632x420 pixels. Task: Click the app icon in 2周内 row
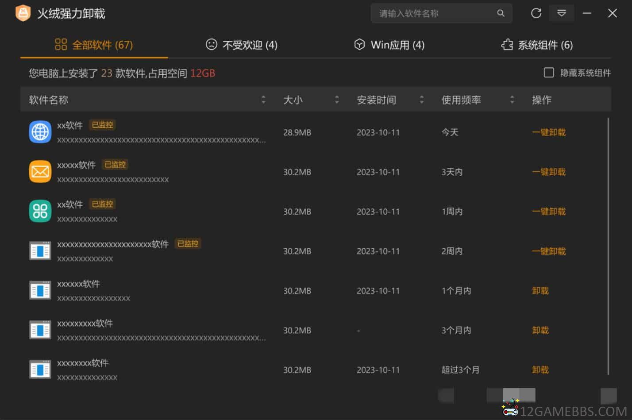pos(40,251)
